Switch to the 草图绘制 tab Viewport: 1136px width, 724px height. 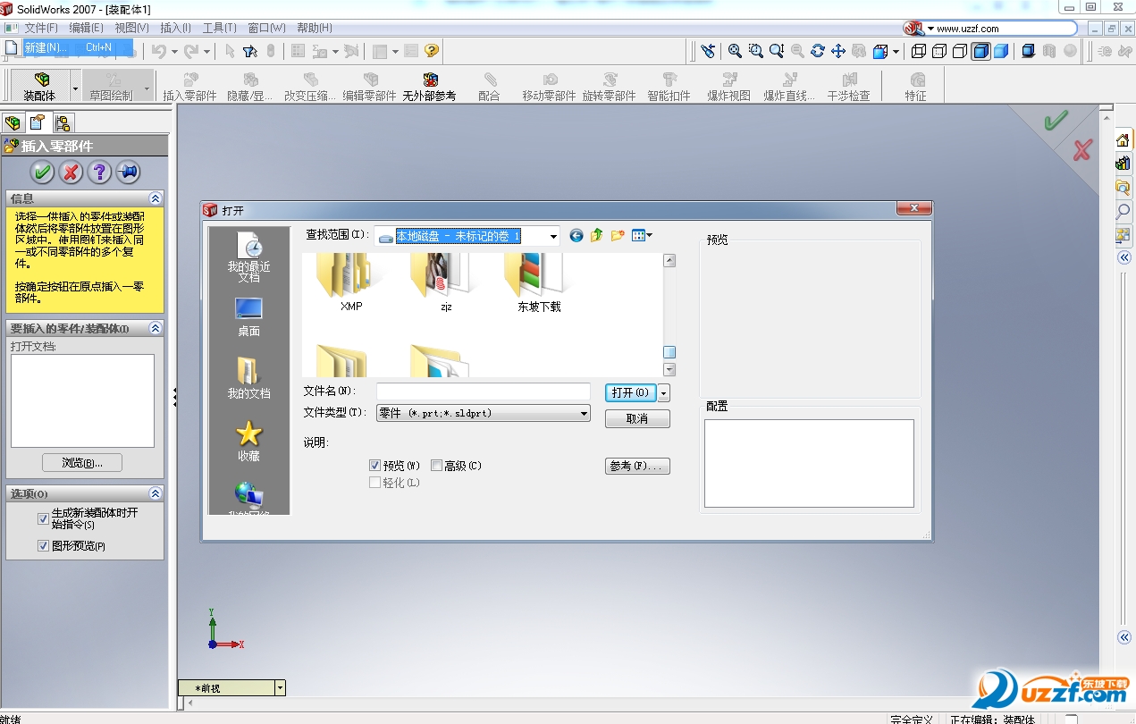click(114, 85)
